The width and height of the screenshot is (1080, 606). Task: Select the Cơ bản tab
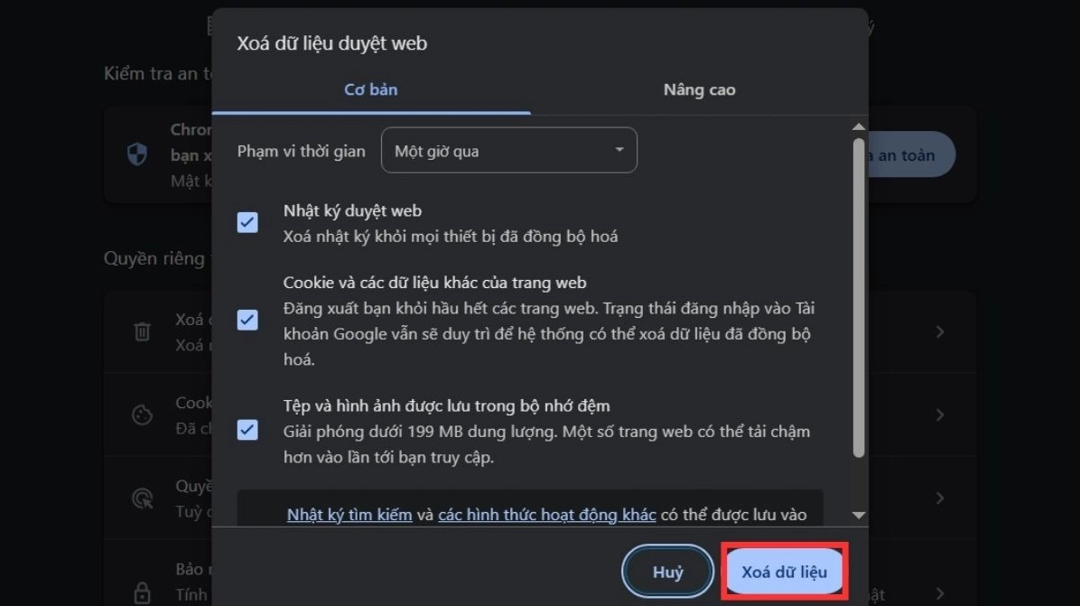tap(370, 89)
